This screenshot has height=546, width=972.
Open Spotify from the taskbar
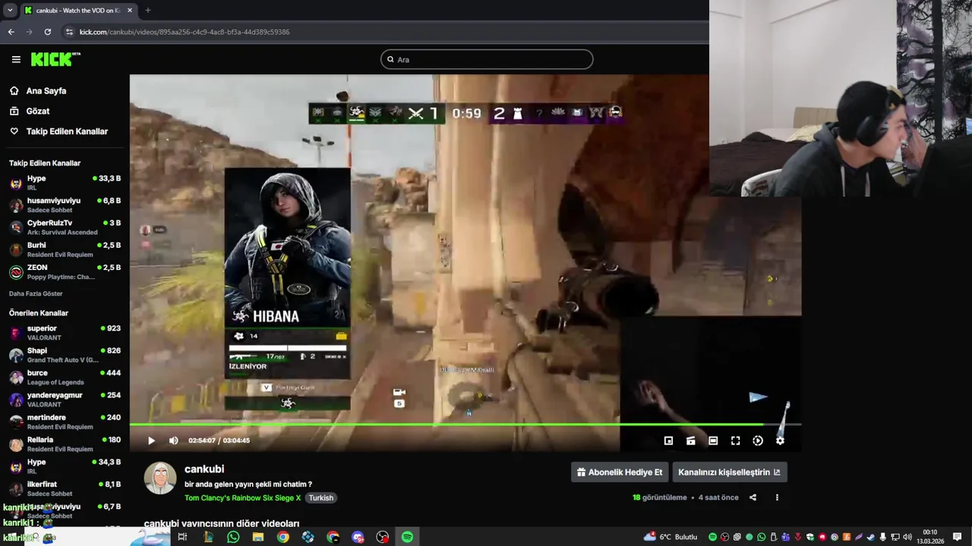(x=407, y=537)
